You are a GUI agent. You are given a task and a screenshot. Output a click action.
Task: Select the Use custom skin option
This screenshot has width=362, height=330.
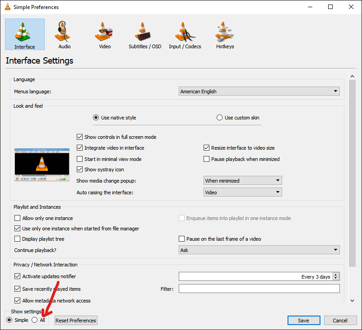(220, 118)
